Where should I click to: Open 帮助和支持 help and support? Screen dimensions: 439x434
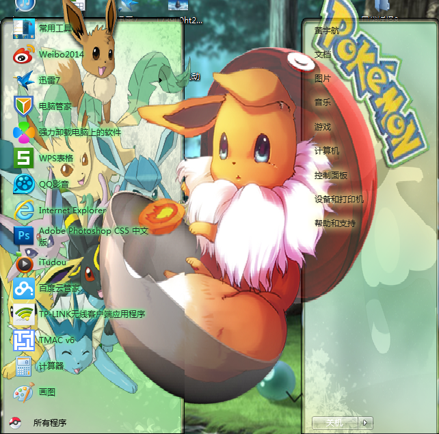pos(335,223)
